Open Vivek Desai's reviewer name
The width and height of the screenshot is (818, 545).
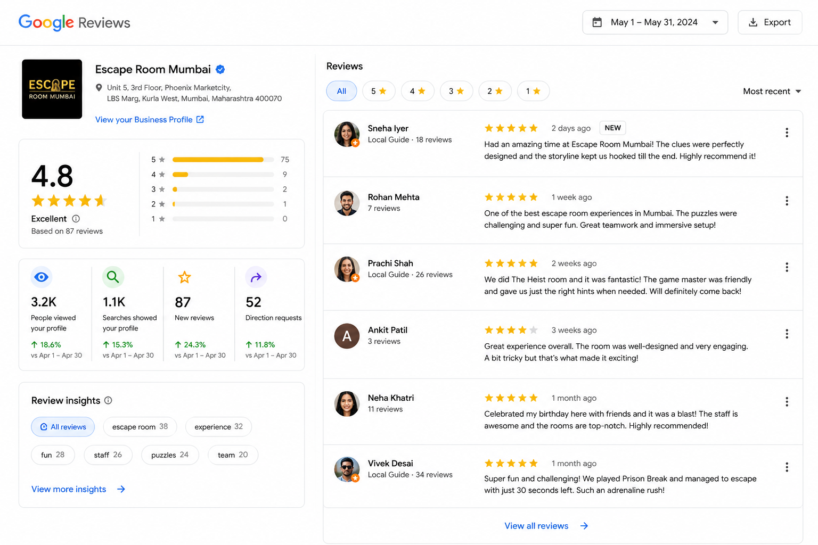[x=390, y=464]
